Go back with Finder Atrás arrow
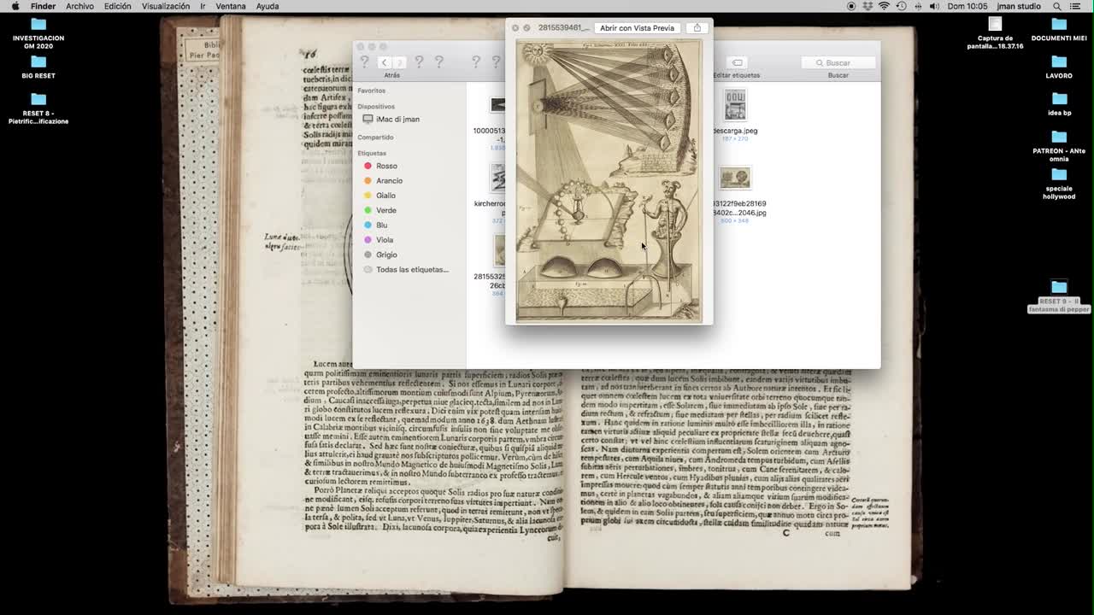Viewport: 1094px width, 615px height. (x=385, y=62)
